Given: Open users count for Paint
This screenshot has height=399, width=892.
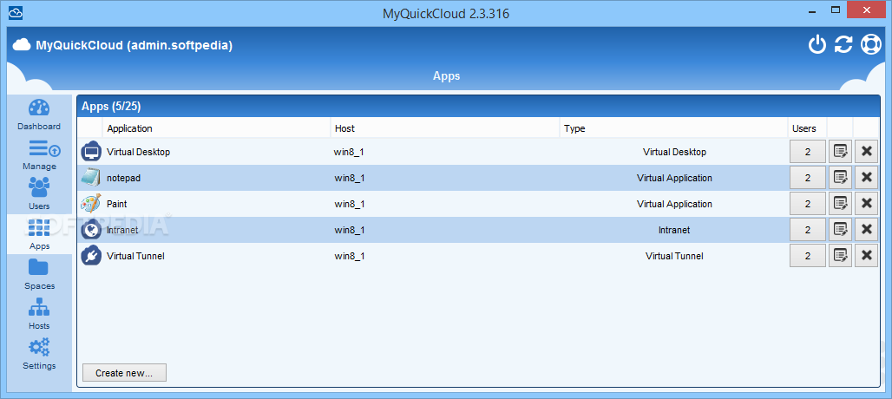Looking at the screenshot, I should (x=807, y=204).
